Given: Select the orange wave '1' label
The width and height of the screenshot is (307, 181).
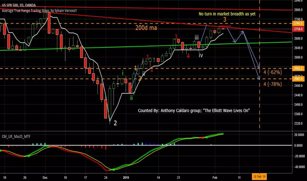Looking at the screenshot, I should click(x=135, y=68).
